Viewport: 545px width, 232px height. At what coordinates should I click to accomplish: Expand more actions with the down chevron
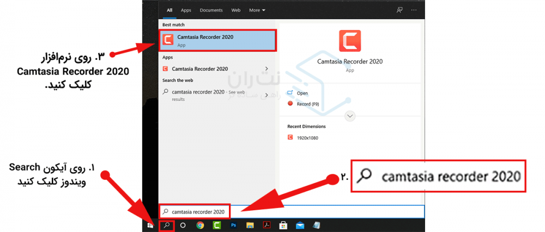(350, 116)
